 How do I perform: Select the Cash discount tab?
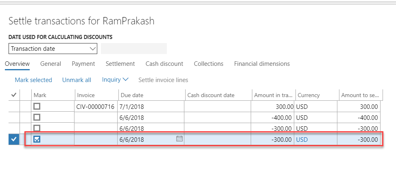tap(164, 64)
